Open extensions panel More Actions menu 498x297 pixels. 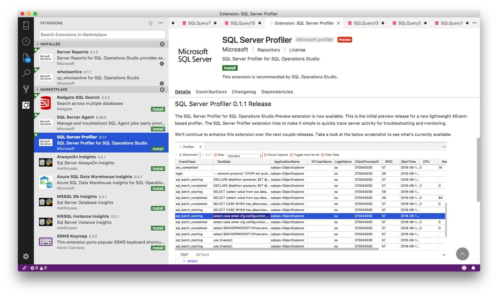(x=160, y=23)
